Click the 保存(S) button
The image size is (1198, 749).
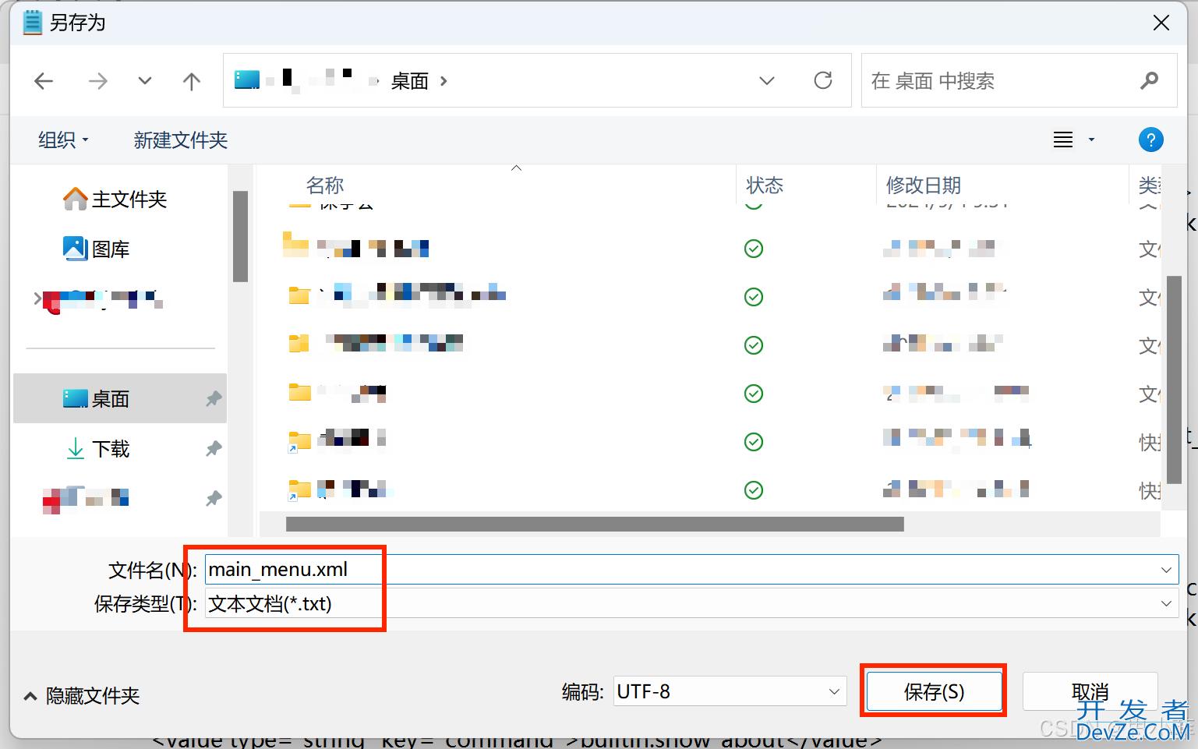tap(934, 692)
